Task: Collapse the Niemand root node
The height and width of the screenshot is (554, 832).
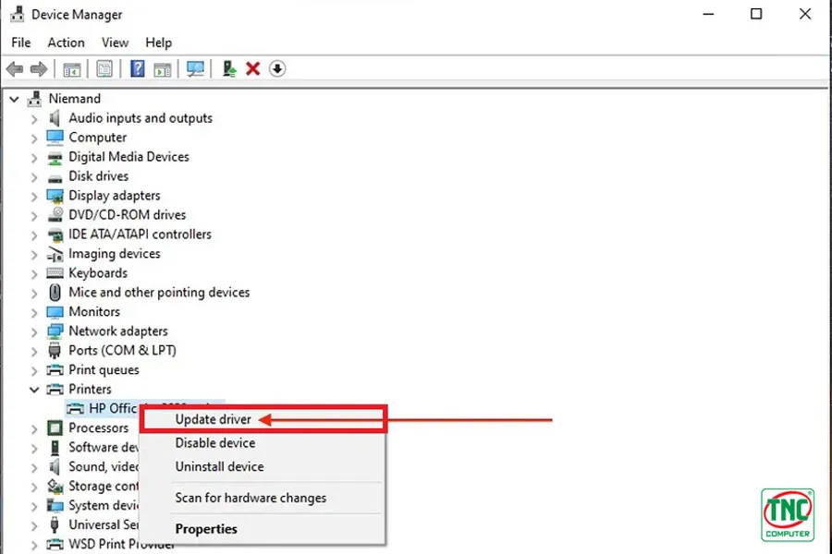Action: point(14,99)
